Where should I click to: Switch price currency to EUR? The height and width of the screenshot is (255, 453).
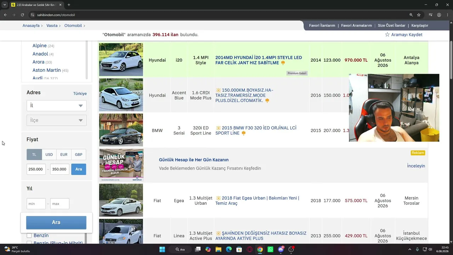coord(64,154)
